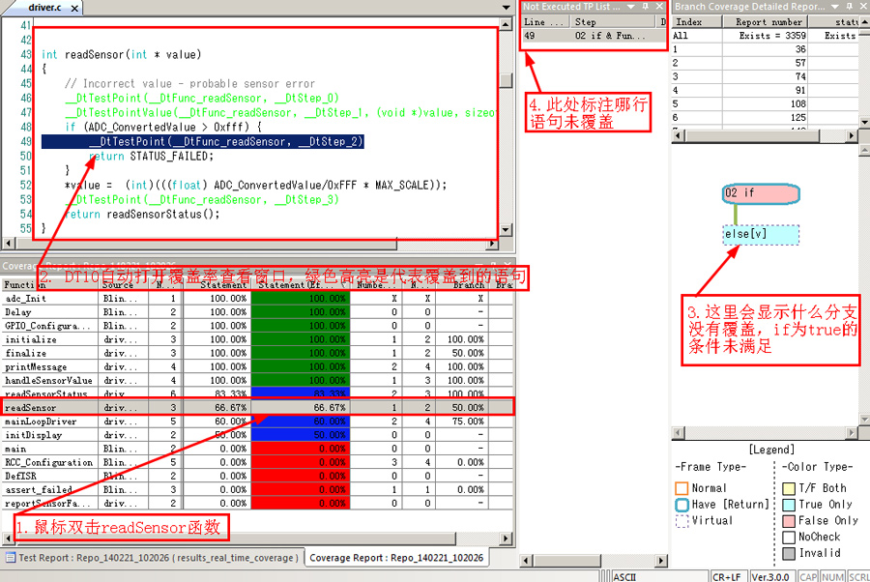This screenshot has height=582, width=870.
Task: Click the True Only legend color swatch
Action: [789, 505]
